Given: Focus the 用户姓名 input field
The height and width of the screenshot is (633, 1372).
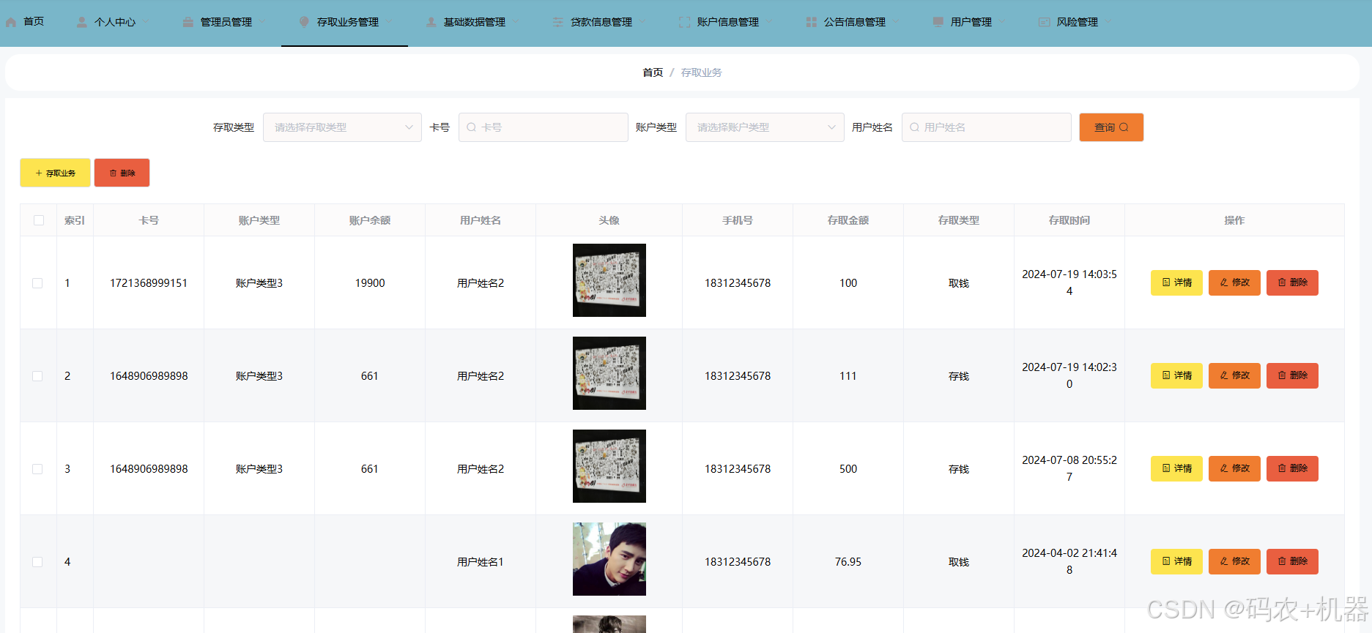Looking at the screenshot, I should pyautogui.click(x=987, y=127).
